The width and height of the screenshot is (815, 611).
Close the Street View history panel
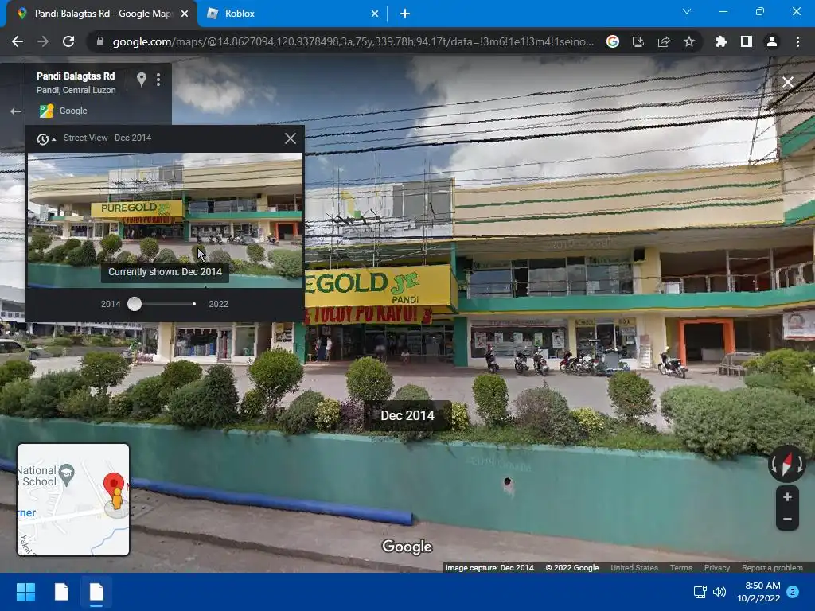pyautogui.click(x=290, y=138)
